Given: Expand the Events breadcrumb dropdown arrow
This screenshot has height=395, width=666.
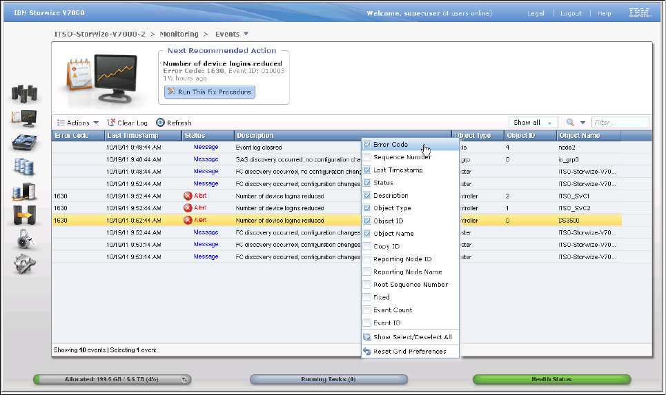Looking at the screenshot, I should [x=246, y=34].
